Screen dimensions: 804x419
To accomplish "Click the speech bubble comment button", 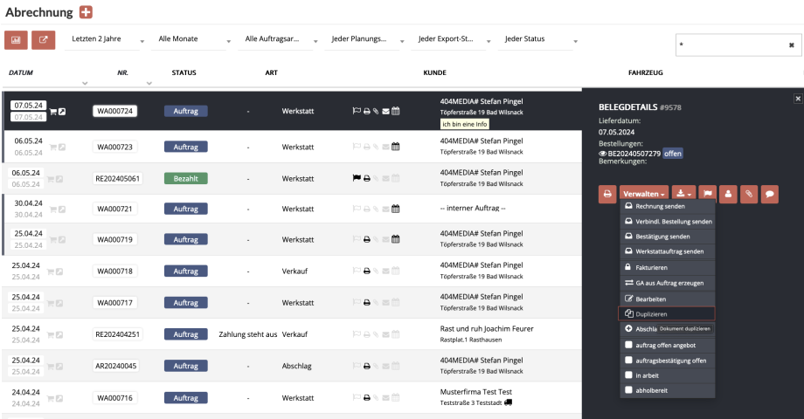I will 770,194.
